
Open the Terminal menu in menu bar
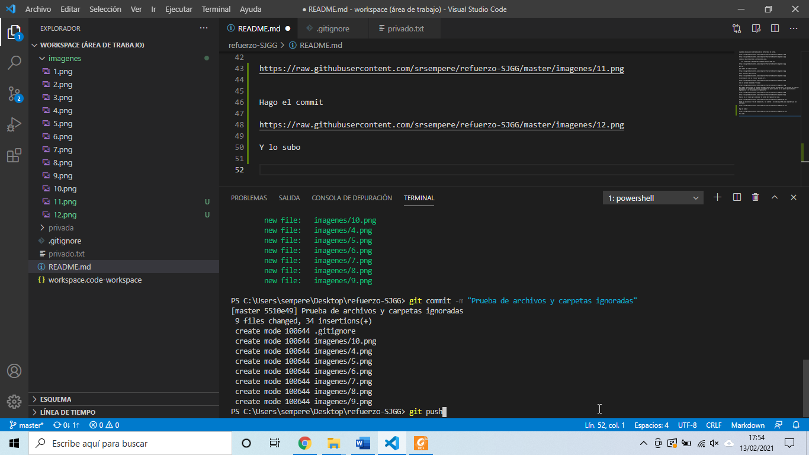pos(216,9)
